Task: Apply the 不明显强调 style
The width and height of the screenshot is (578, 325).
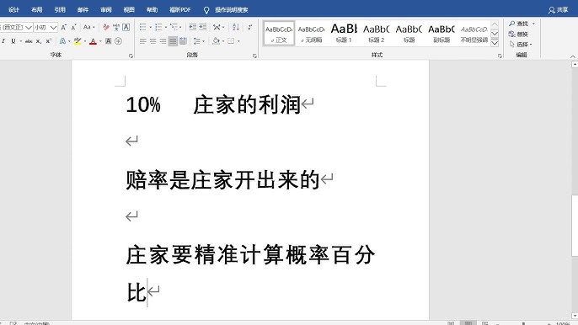Action: (x=474, y=33)
